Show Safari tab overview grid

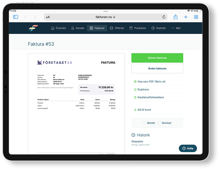pyautogui.click(x=196, y=17)
